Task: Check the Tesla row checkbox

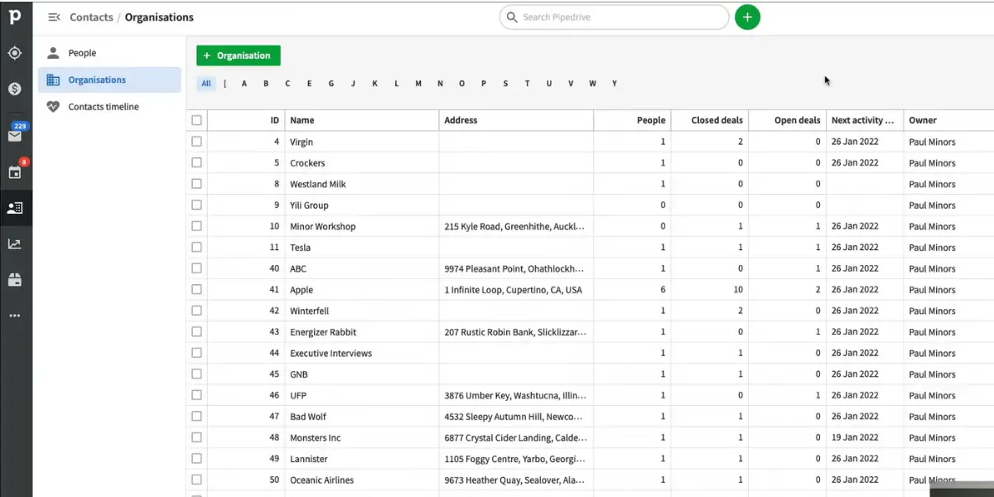Action: (x=196, y=247)
